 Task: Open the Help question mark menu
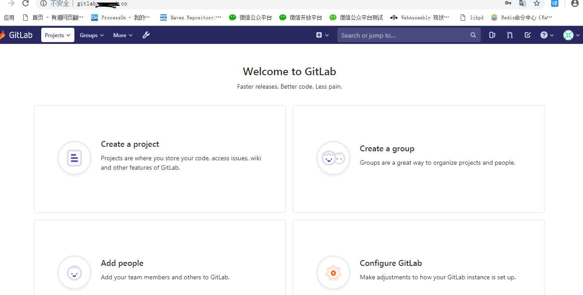[x=547, y=35]
